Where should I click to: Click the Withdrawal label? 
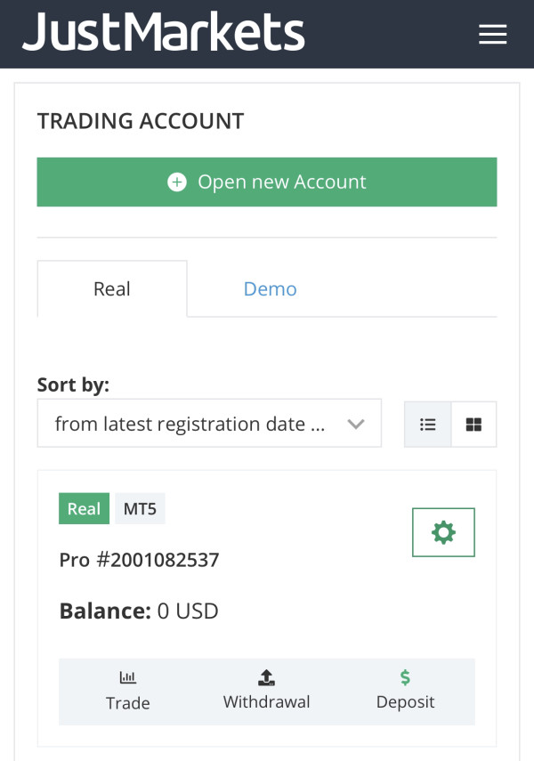coord(266,701)
